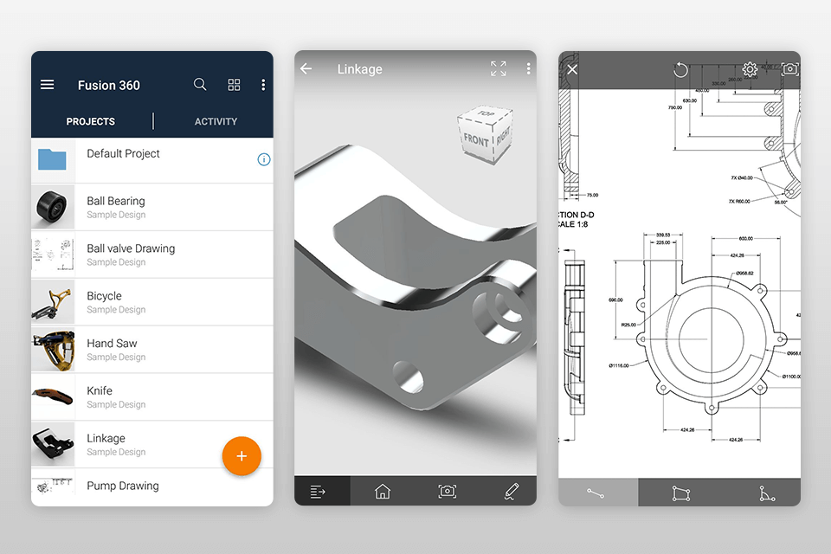Go back from Linkage viewer
This screenshot has height=554, width=831.
point(306,69)
